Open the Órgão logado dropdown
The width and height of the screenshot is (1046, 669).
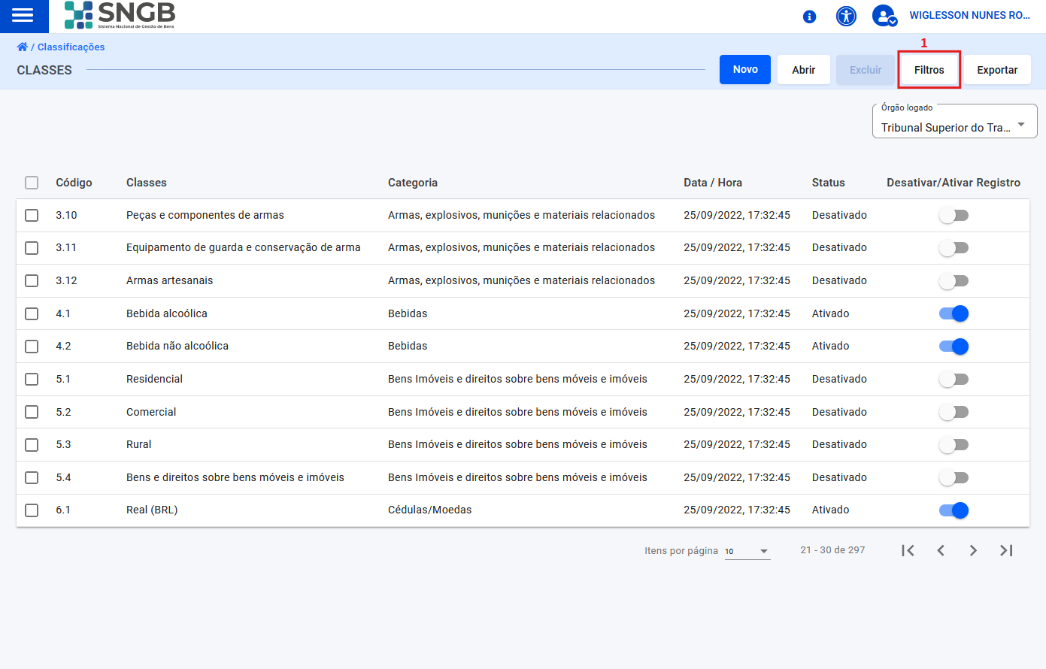[x=954, y=122]
